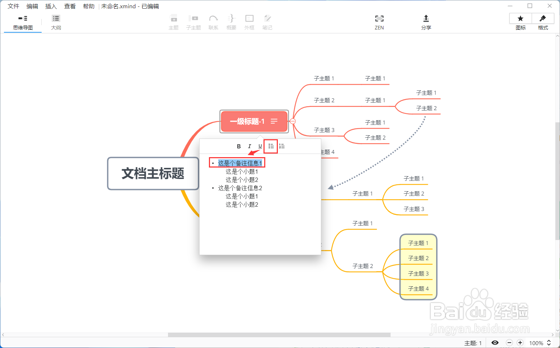The width and height of the screenshot is (560, 348).
Task: Zoom out with the minus button
Action: point(509,343)
